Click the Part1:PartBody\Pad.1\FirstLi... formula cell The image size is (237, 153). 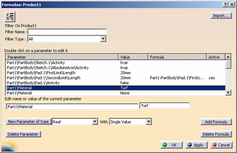pyautogui.click(x=177, y=78)
